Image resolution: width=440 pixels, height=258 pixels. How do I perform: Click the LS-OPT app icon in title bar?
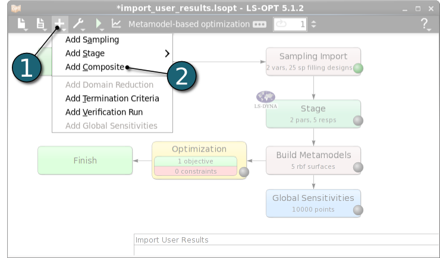pos(16,8)
